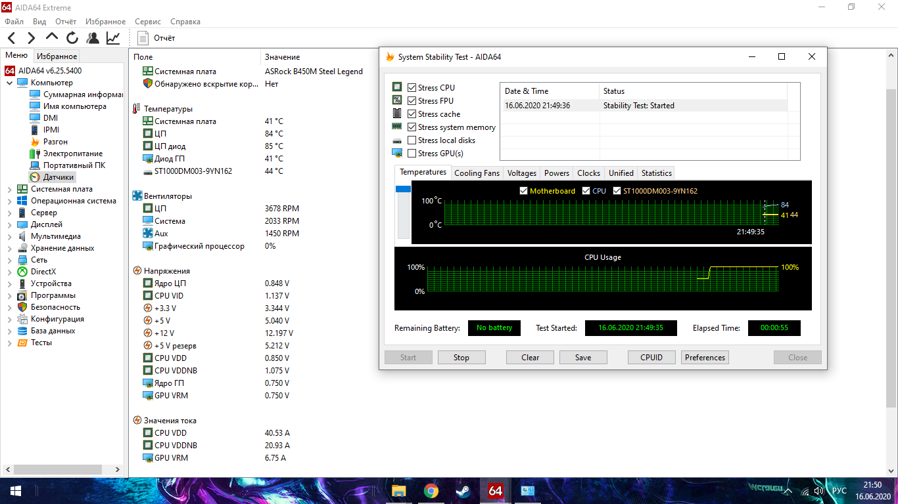Select the Разгон flame item
Screen dimensions: 898x504
pos(49,142)
